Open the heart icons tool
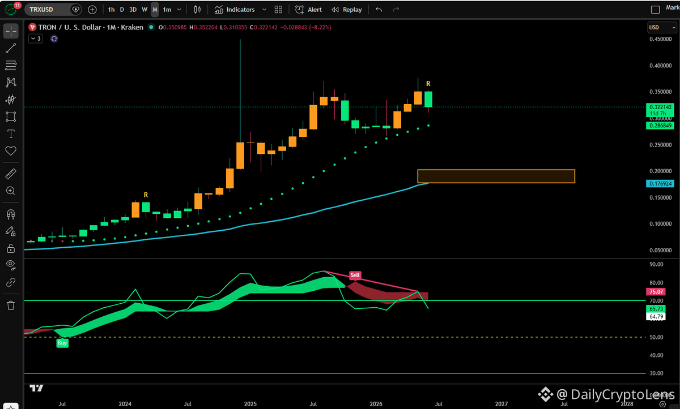This screenshot has width=680, height=409. [x=11, y=150]
